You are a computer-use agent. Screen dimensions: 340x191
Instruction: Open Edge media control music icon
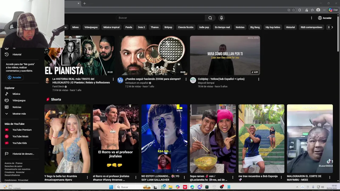click(x=306, y=10)
